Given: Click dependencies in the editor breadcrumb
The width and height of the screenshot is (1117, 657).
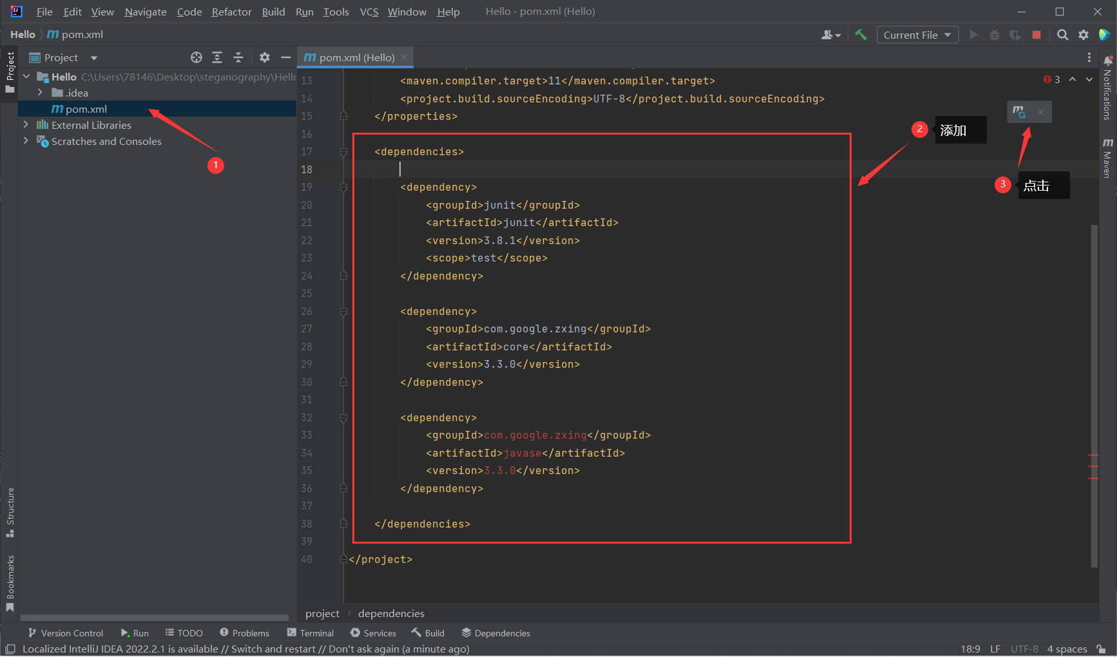Looking at the screenshot, I should point(391,613).
